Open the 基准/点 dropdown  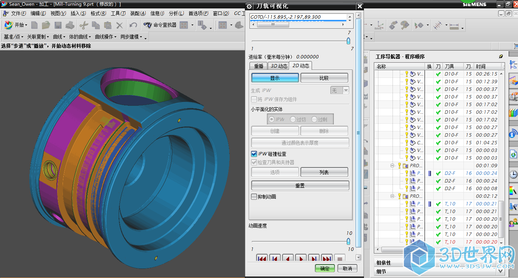[x=14, y=37]
